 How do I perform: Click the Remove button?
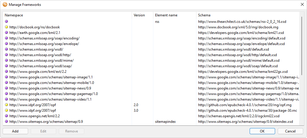(71, 131)
